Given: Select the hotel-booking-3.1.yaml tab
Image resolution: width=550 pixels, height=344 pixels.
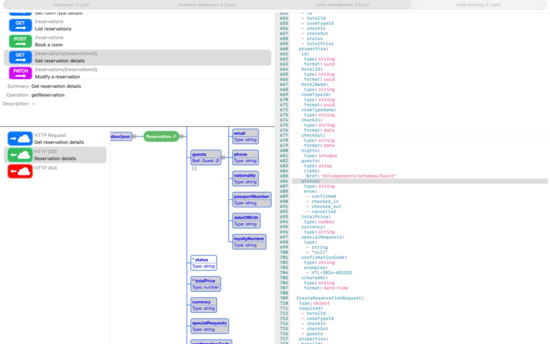Looking at the screenshot, I should point(480,5).
